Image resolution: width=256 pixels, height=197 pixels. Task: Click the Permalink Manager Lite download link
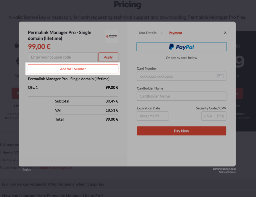55,168
